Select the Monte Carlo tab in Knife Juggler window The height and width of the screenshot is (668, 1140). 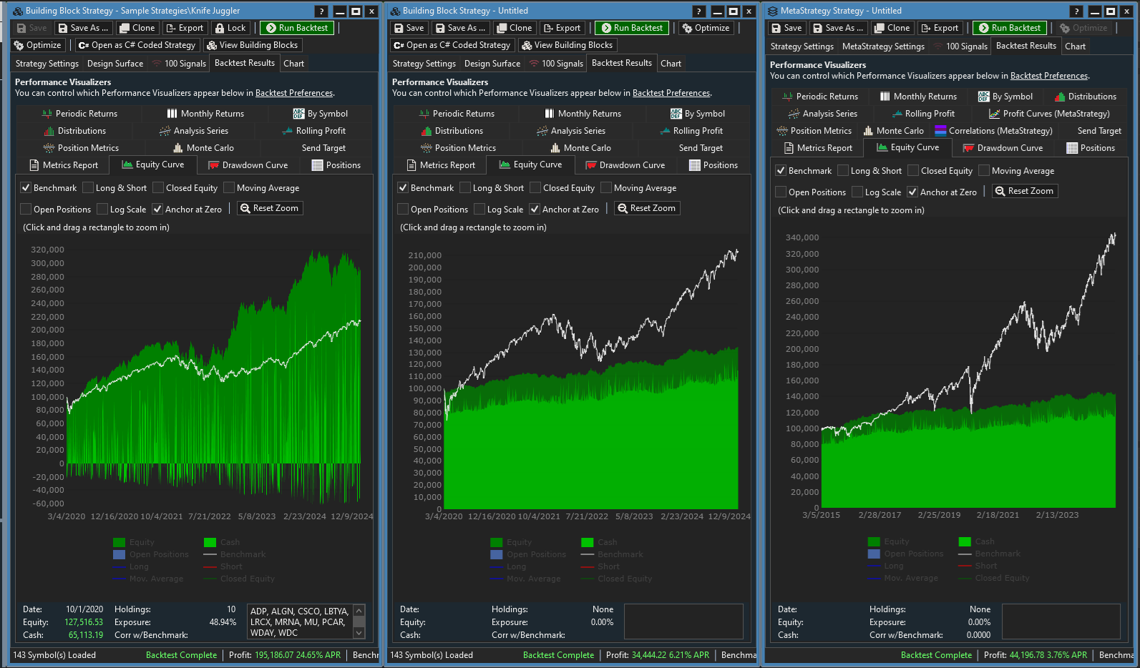click(203, 148)
